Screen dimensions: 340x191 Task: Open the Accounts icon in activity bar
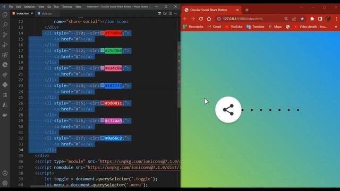(5, 173)
